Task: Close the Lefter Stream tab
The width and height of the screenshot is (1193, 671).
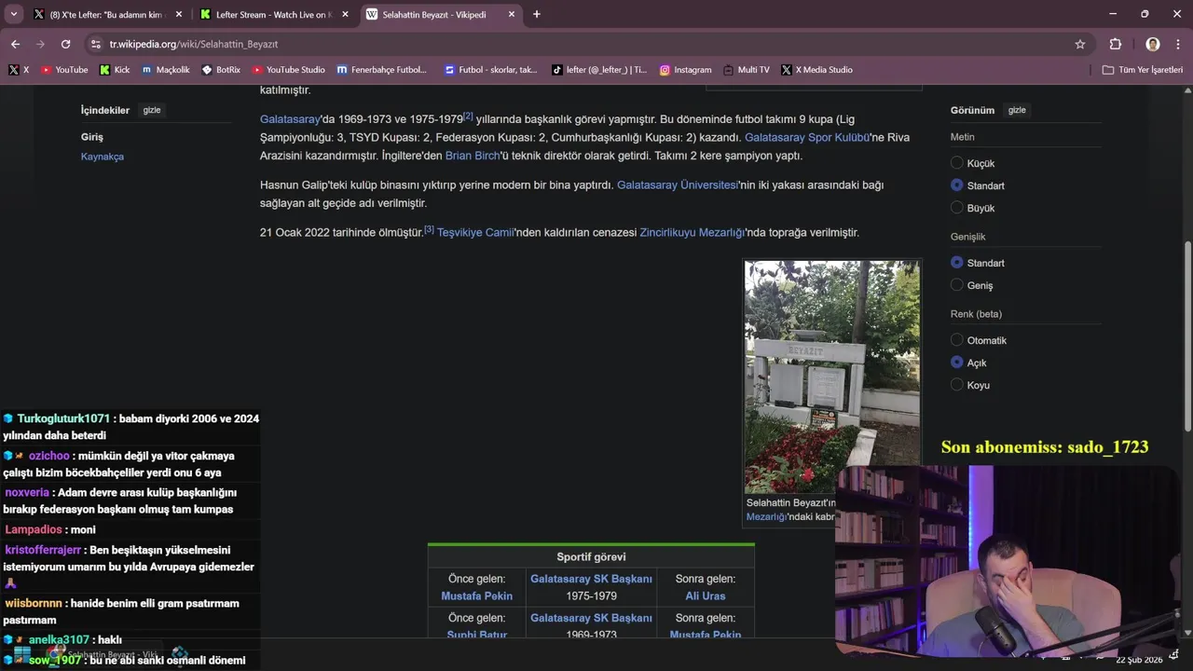Action: point(345,14)
